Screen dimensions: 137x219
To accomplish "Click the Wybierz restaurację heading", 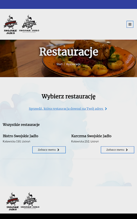I will [x=68, y=97].
